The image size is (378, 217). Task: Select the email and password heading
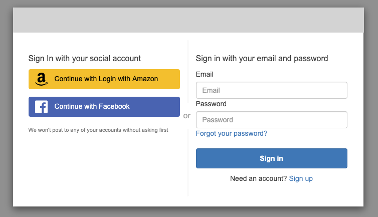coord(262,58)
